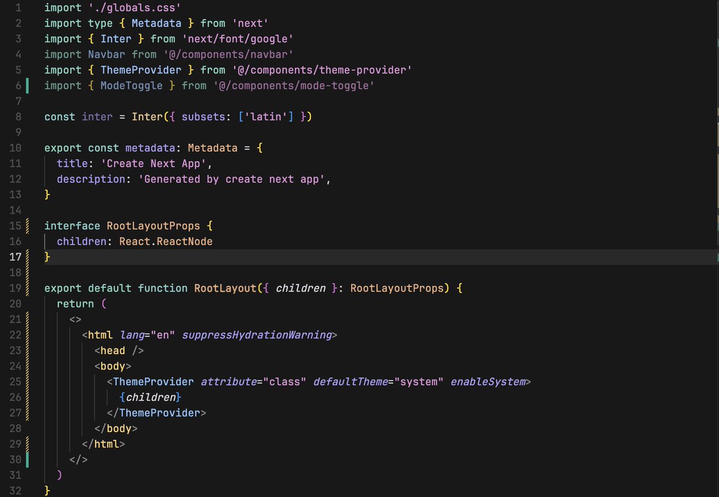Click the opening body tag on line 24

click(x=113, y=365)
